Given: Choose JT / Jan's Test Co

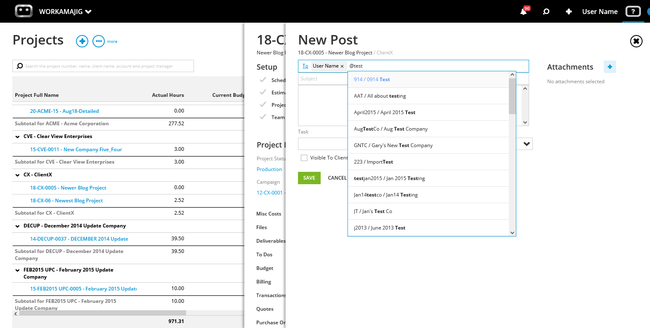Looking at the screenshot, I should click(428, 211).
